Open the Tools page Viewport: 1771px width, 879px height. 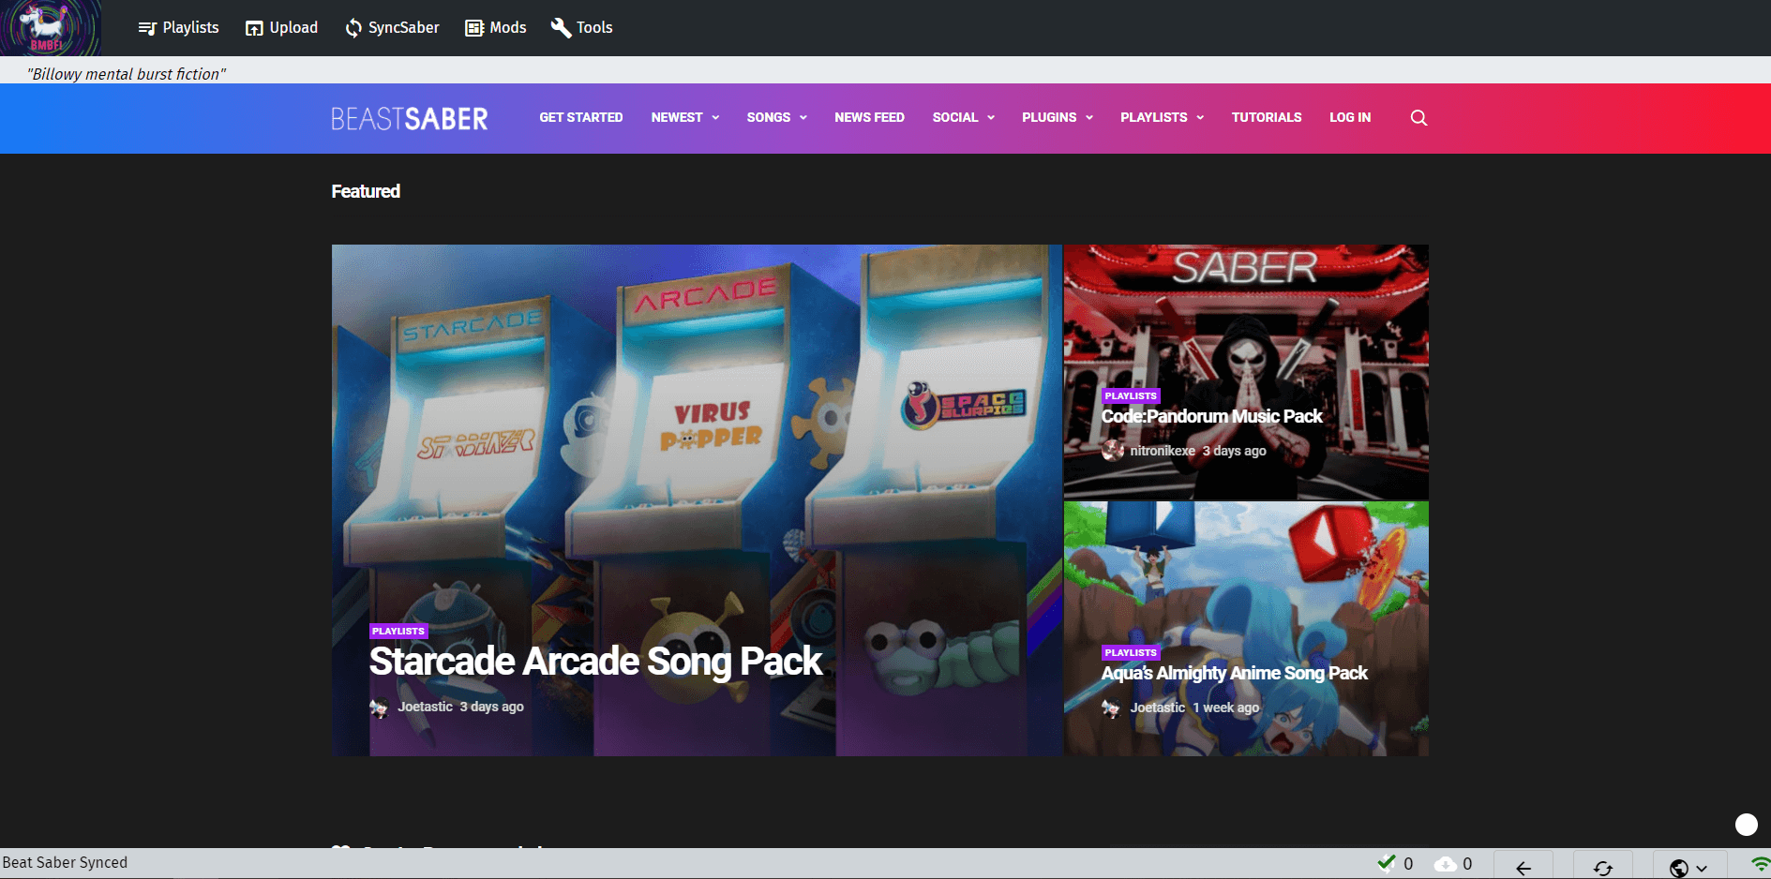pos(582,28)
